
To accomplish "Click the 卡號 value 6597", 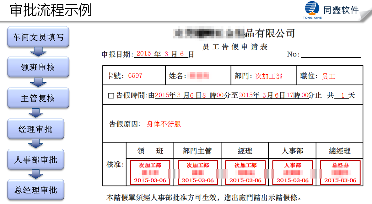I will click(135, 76).
